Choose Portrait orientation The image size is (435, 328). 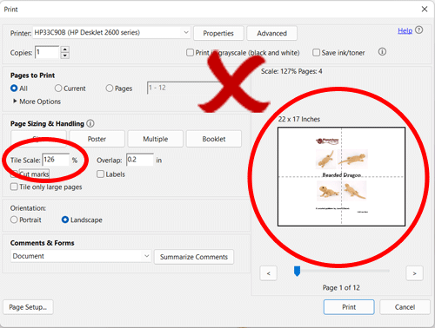click(x=14, y=220)
